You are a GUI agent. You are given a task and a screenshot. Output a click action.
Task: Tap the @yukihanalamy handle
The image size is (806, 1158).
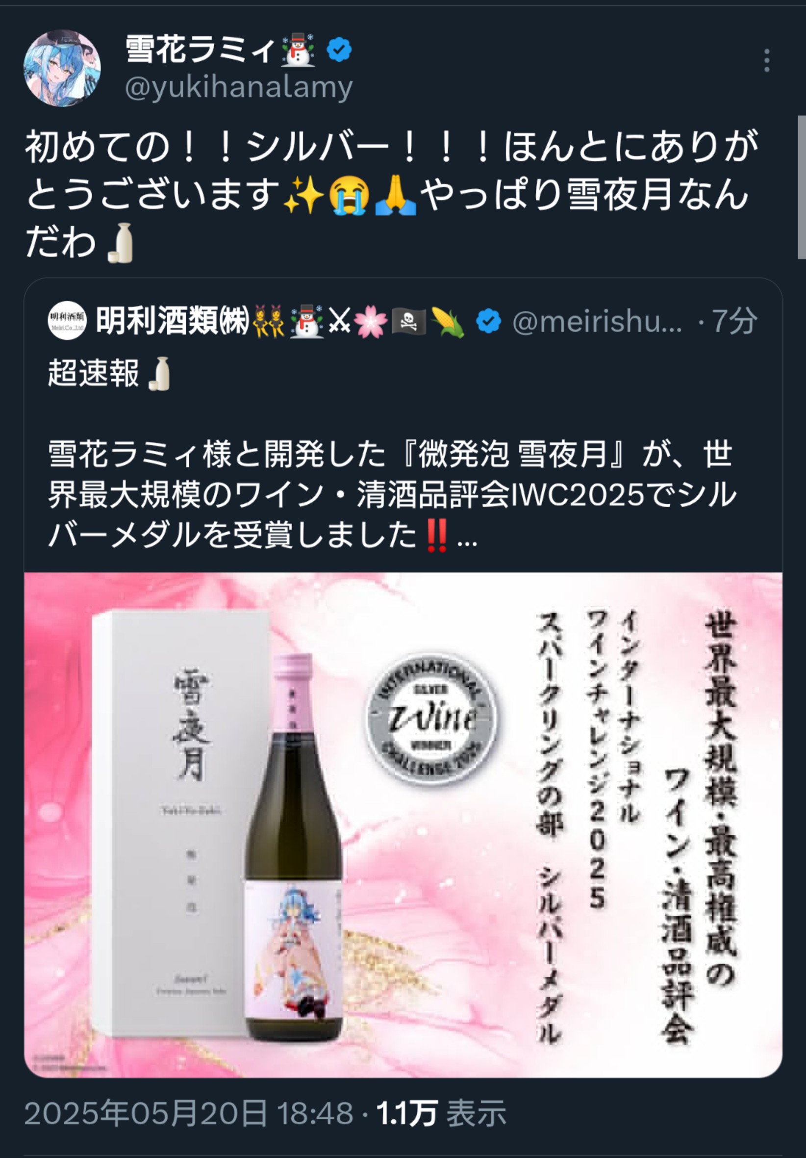click(x=238, y=88)
